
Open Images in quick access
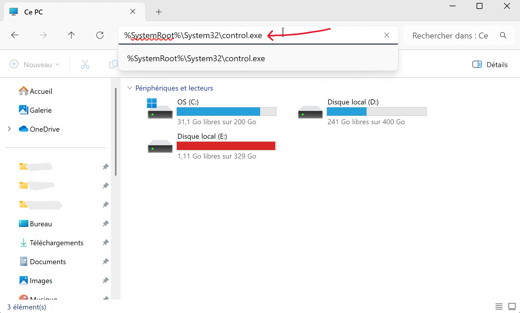tap(36, 280)
